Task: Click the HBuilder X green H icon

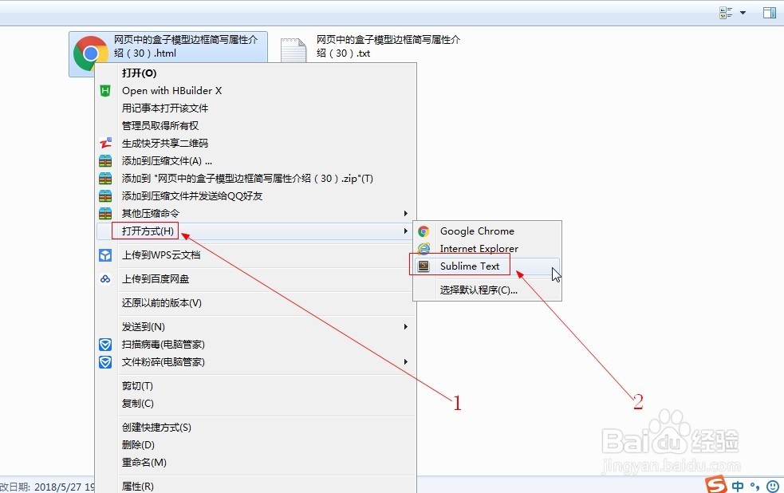Action: 105,91
